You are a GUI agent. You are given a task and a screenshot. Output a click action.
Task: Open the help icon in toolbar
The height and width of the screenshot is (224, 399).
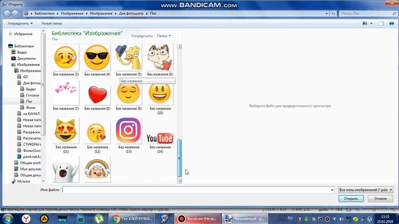[392, 24]
